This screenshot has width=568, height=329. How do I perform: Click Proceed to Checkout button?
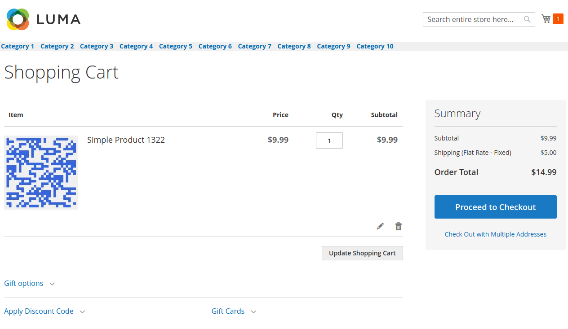click(496, 207)
